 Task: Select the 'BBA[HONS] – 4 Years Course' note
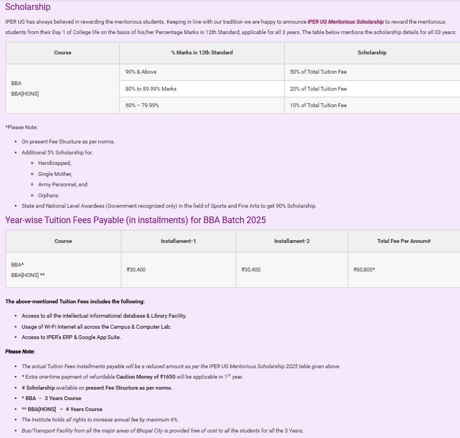point(65,409)
